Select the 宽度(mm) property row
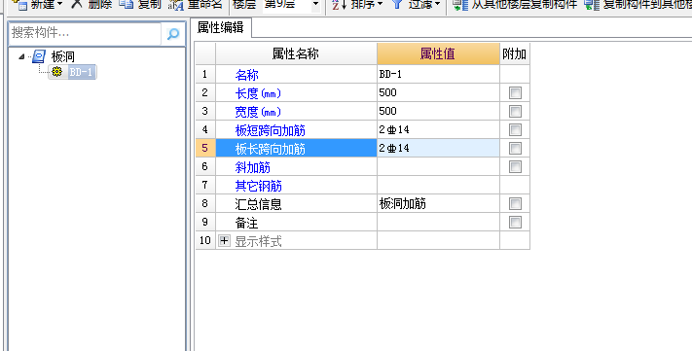 [296, 111]
